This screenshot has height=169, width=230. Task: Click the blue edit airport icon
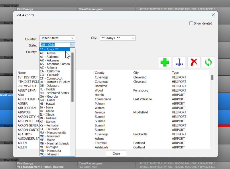(179, 62)
